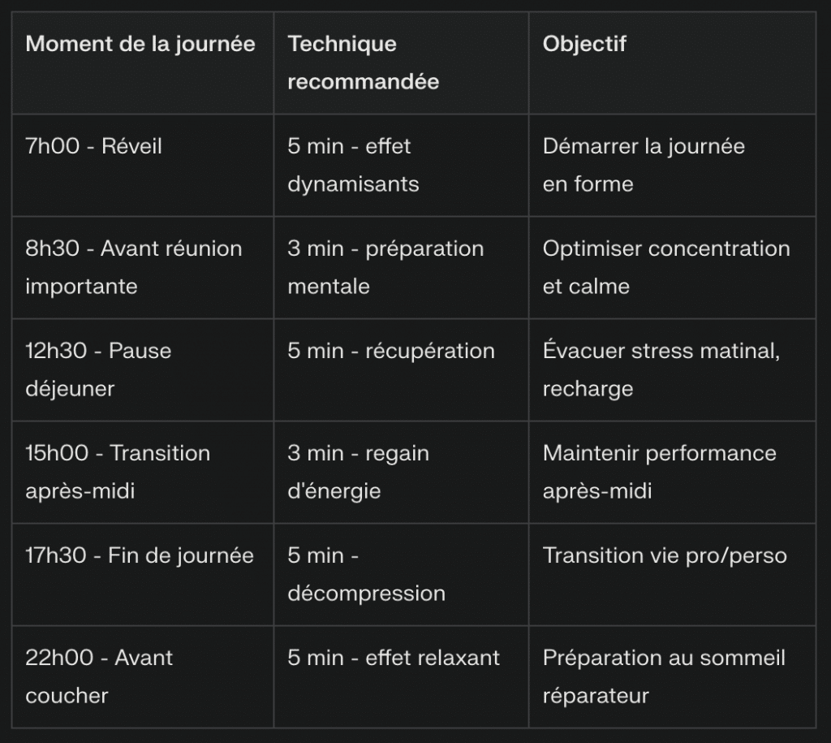Screen dimensions: 831x743
Task: Select the "3 min - préparation mentale" cell
Action: tap(385, 267)
